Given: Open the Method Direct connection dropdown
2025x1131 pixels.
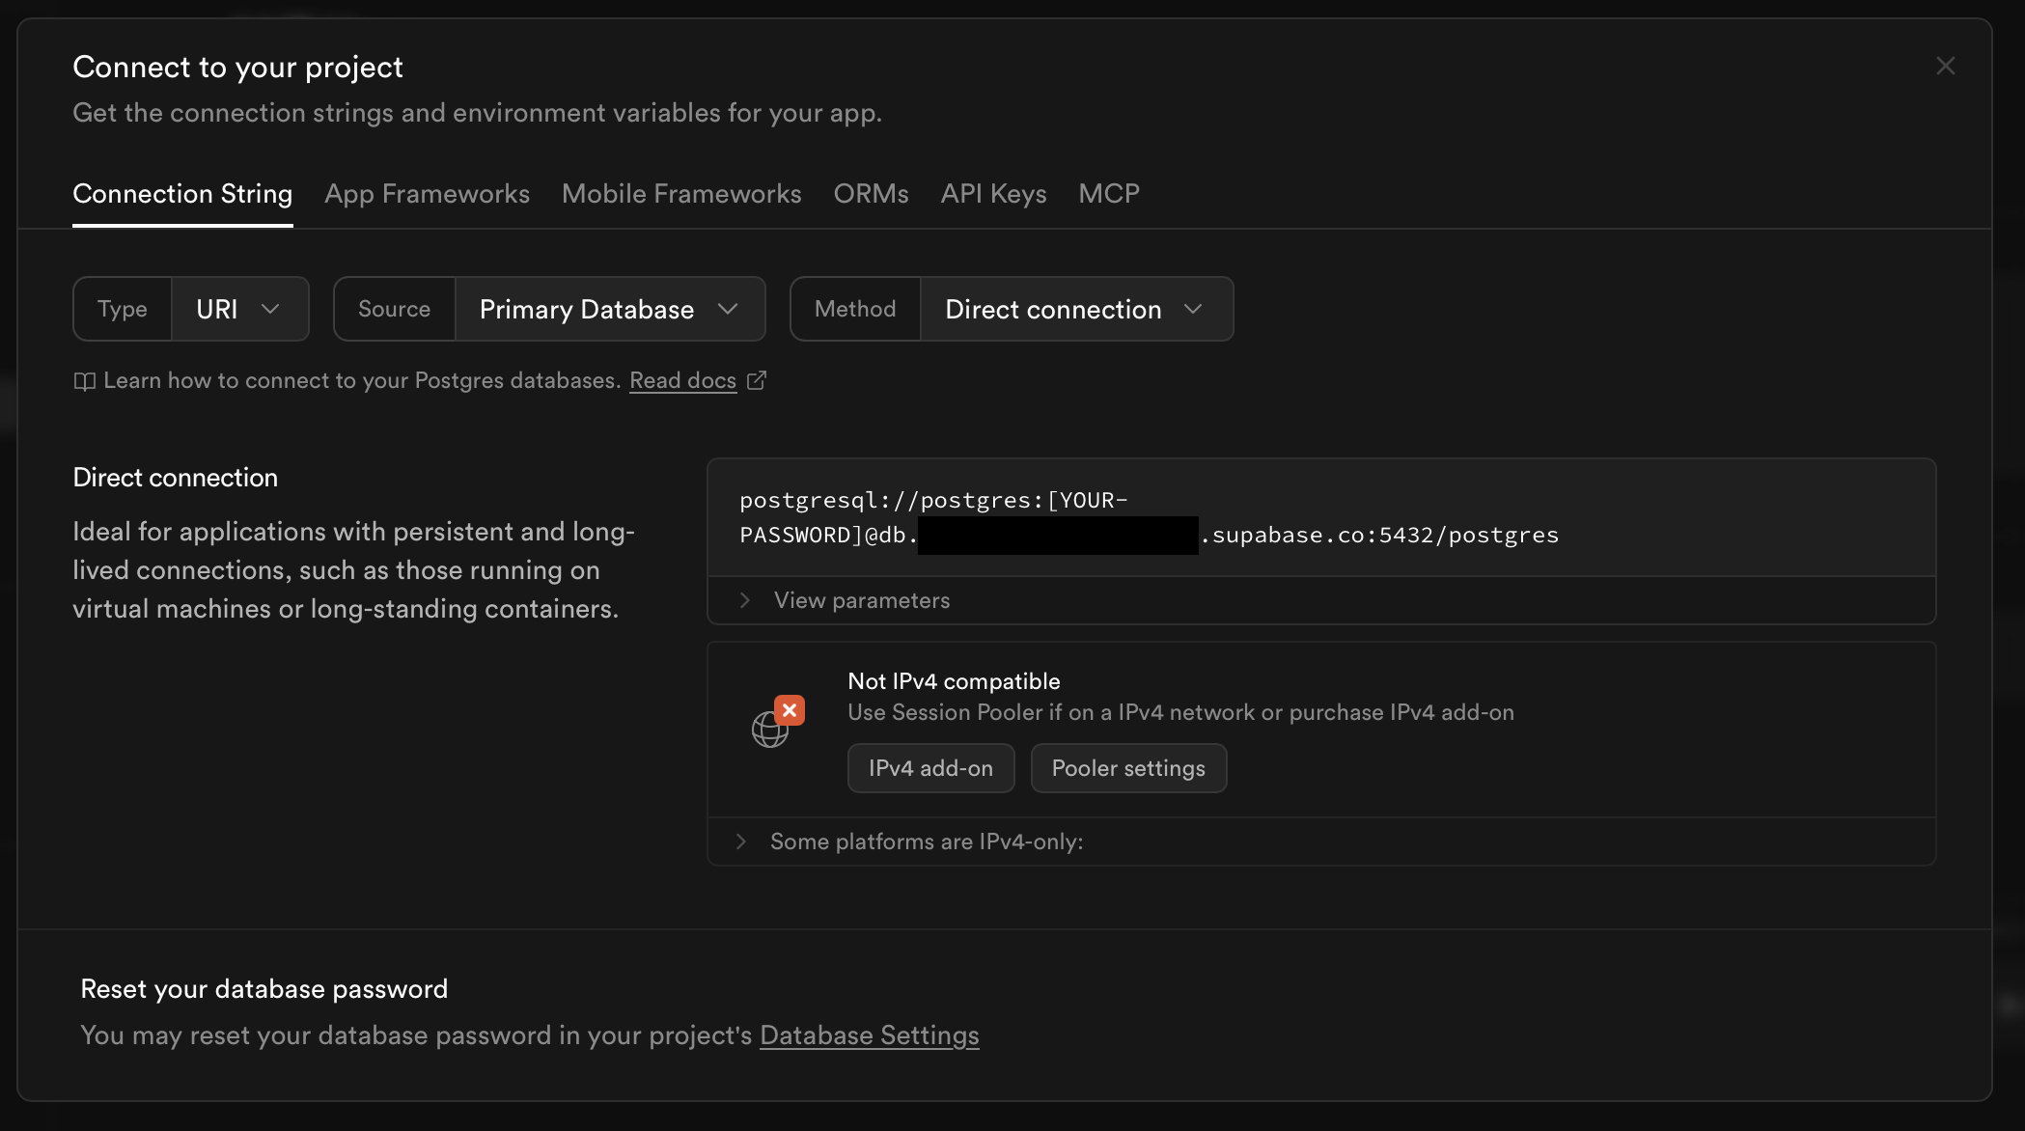Looking at the screenshot, I should click(x=1075, y=309).
